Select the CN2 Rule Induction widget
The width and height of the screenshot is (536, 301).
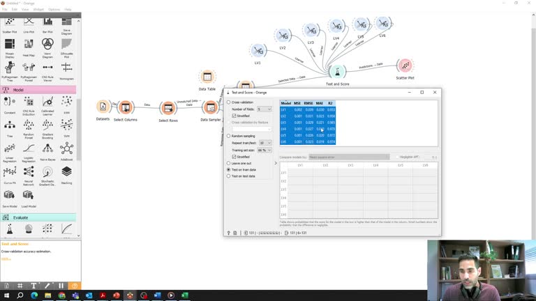point(29,105)
